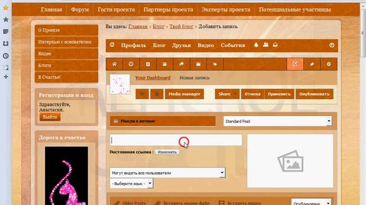366x205 pixels.
Task: Open 'В Счастье!' side menu item
Action: point(66,77)
